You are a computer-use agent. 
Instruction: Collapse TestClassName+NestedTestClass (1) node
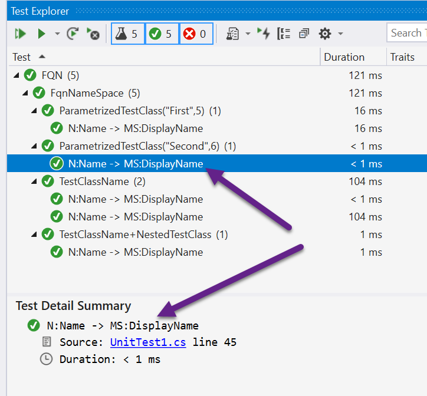coord(34,235)
